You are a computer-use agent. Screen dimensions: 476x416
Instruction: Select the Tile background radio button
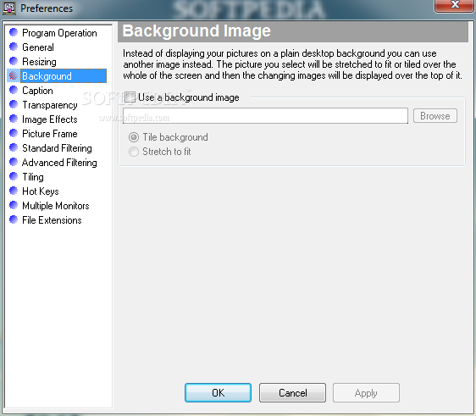134,137
